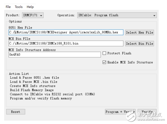
Task: Select 'Connect to IRCable via RS232' action
Action: pos(52,94)
